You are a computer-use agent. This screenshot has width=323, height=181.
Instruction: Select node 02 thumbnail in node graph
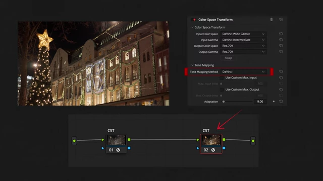pyautogui.click(x=211, y=140)
